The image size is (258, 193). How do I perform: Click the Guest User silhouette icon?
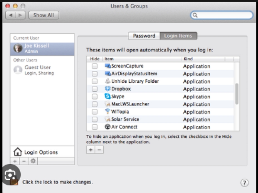[18, 70]
